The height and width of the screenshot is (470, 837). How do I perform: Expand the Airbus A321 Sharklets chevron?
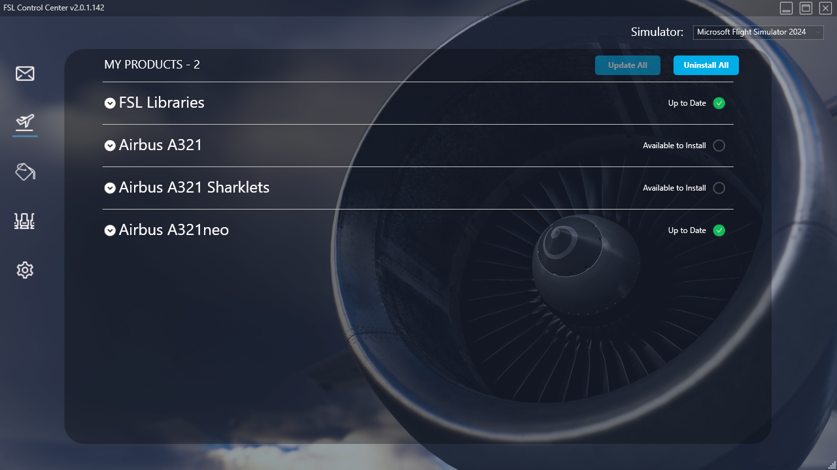click(110, 188)
